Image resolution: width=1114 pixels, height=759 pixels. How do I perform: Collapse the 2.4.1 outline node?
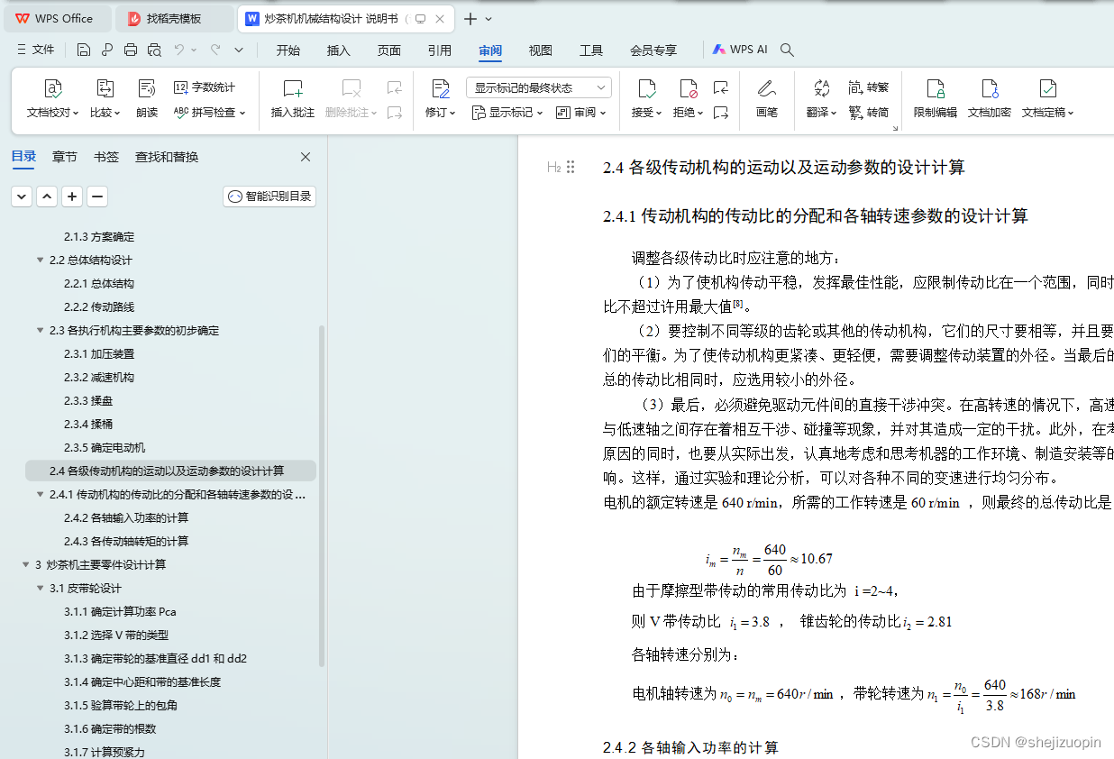tap(40, 494)
